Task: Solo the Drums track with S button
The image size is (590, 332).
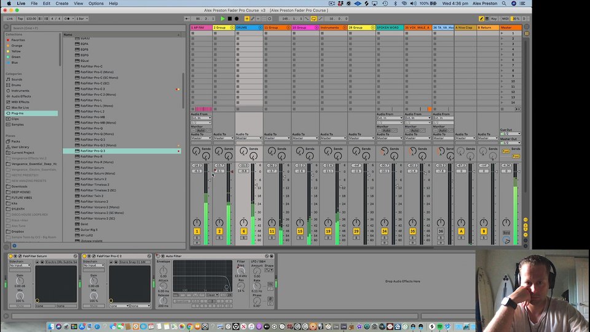Action: click(244, 238)
